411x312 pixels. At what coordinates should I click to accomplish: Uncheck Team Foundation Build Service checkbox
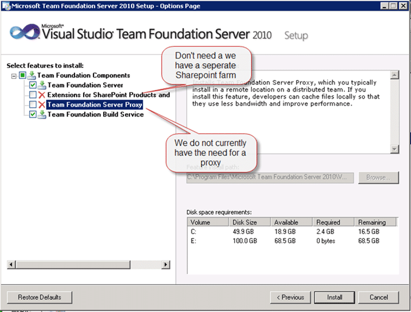33,114
